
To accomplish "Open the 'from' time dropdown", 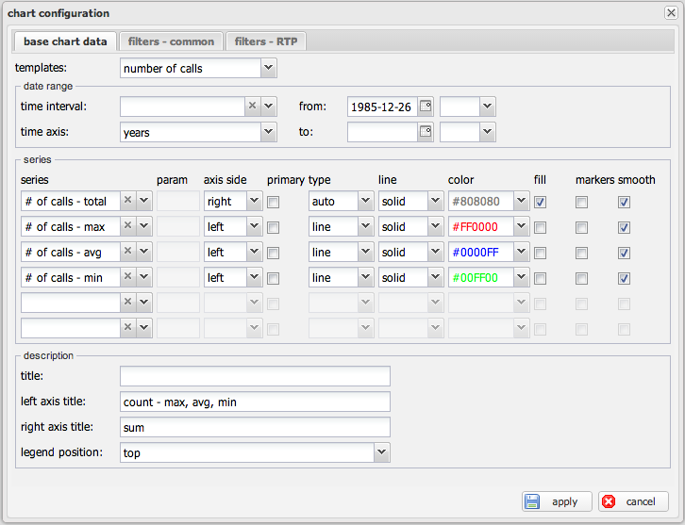I will [488, 107].
